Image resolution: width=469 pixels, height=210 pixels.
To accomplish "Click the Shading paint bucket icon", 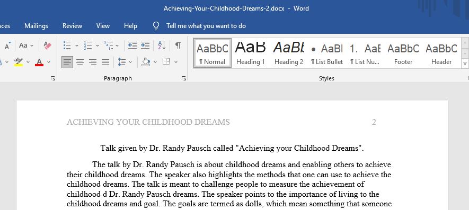I will [146, 62].
